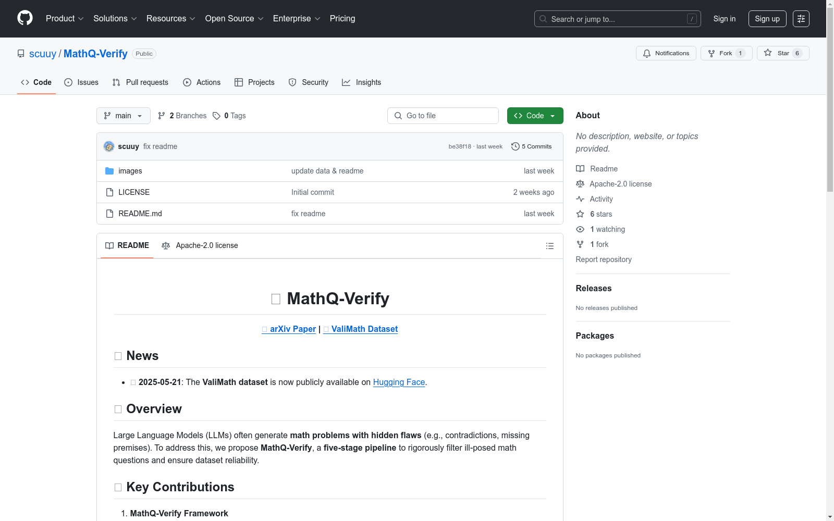The height and width of the screenshot is (521, 834).
Task: Click the star icon beside 6 stars
Action: click(x=580, y=214)
